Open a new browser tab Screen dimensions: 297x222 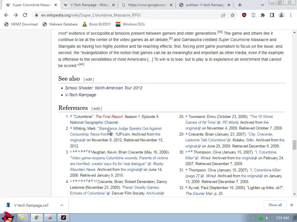click(240, 5)
